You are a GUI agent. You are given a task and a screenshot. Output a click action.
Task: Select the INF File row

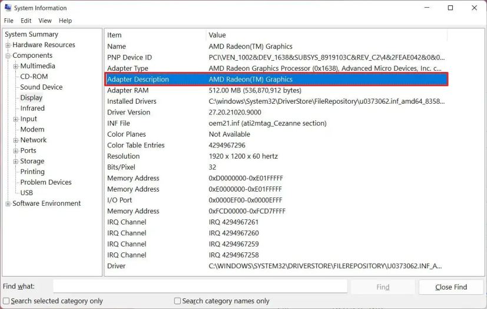276,123
